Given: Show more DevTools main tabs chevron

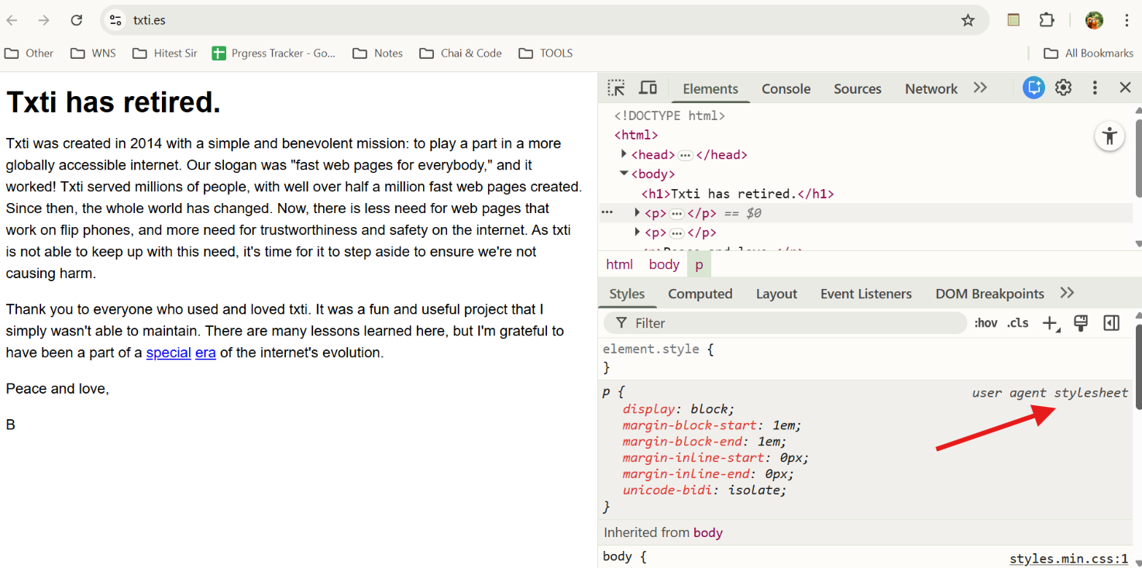Looking at the screenshot, I should pyautogui.click(x=980, y=88).
